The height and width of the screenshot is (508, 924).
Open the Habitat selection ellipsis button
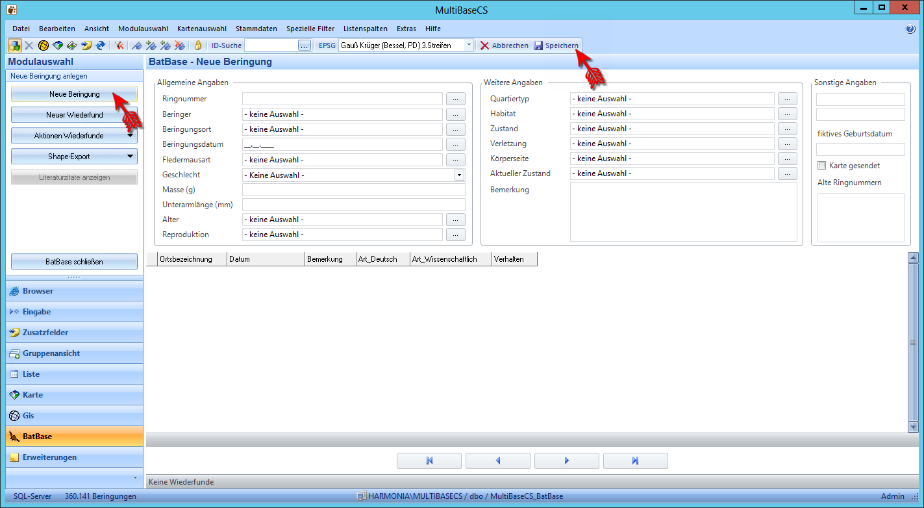tap(787, 114)
